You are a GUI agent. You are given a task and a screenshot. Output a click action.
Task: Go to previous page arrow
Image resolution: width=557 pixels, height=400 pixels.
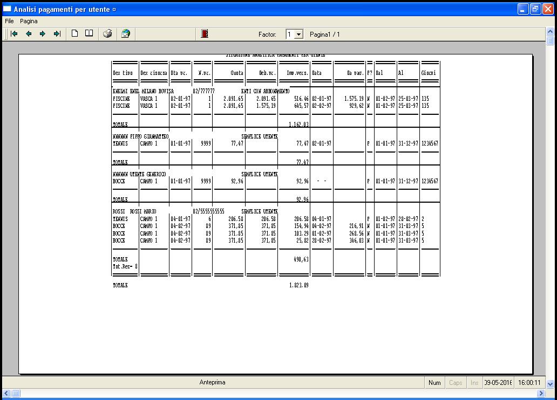point(29,34)
